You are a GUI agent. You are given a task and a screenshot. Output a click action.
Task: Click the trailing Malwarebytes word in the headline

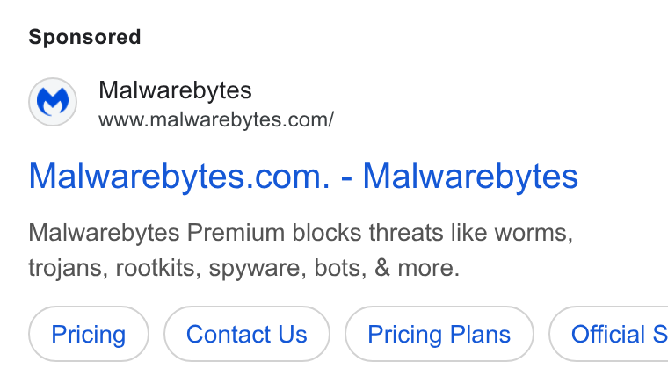[x=470, y=177]
